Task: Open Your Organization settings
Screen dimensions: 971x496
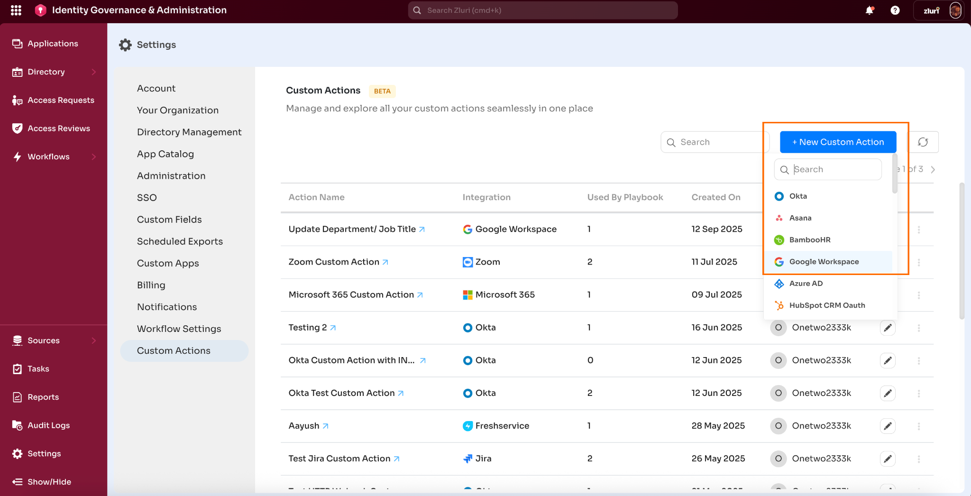Action: click(178, 110)
